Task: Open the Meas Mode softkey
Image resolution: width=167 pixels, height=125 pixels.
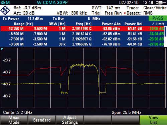Action: tap(14, 120)
